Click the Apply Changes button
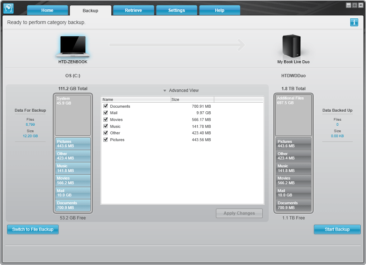Viewport: 366px width, 265px height. [239, 213]
